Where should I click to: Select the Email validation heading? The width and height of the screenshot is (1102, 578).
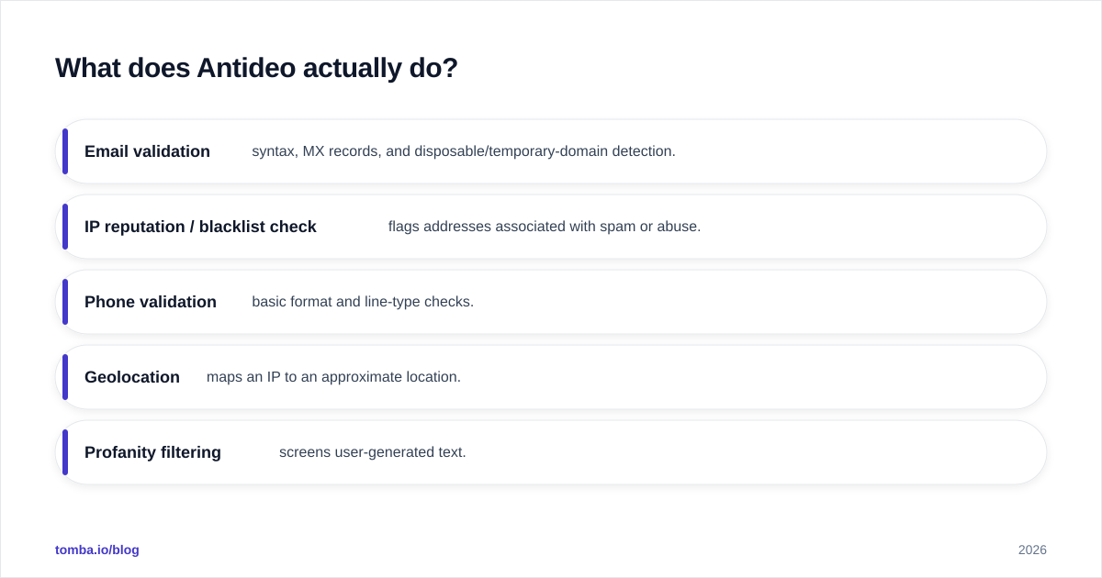pyautogui.click(x=147, y=151)
